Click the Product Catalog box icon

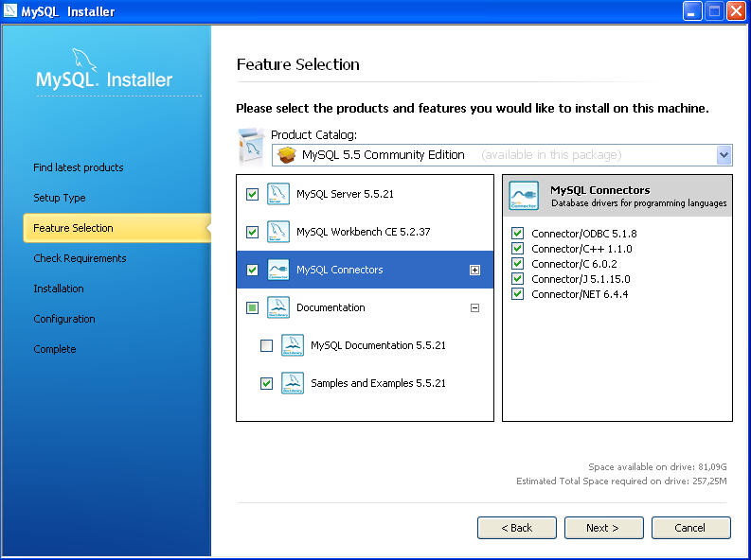[252, 147]
